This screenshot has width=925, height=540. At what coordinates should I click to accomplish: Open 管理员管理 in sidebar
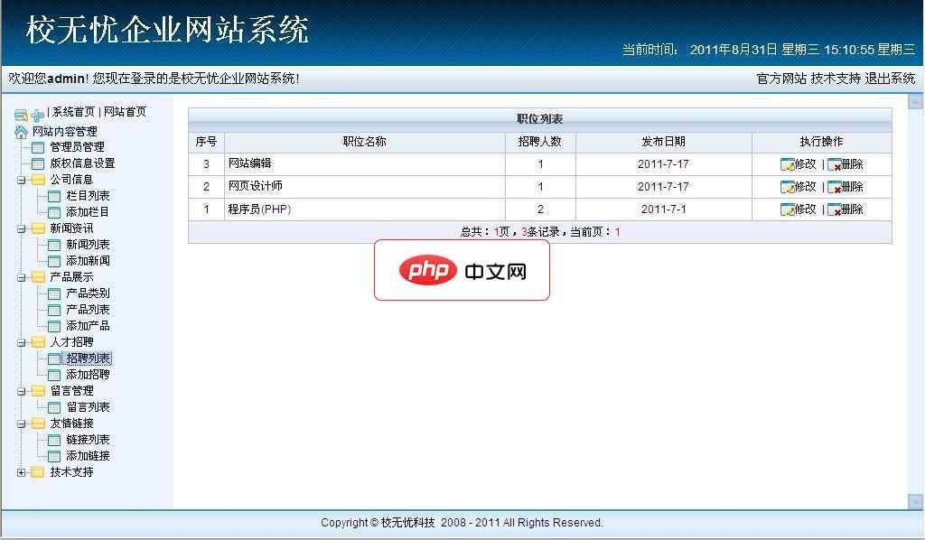pyautogui.click(x=78, y=147)
